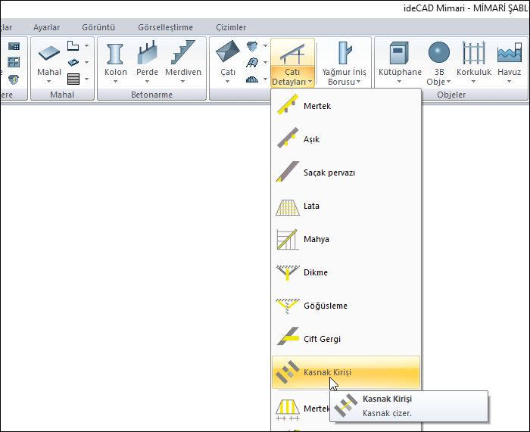
Task: Expand the Çatı dropdown arrow
Action: [x=227, y=82]
